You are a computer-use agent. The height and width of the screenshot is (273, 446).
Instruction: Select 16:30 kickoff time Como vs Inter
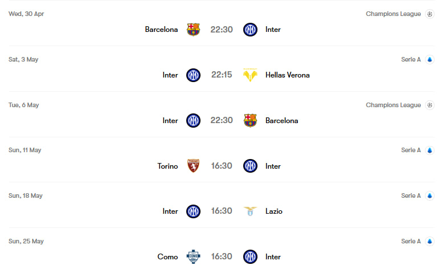(x=222, y=256)
